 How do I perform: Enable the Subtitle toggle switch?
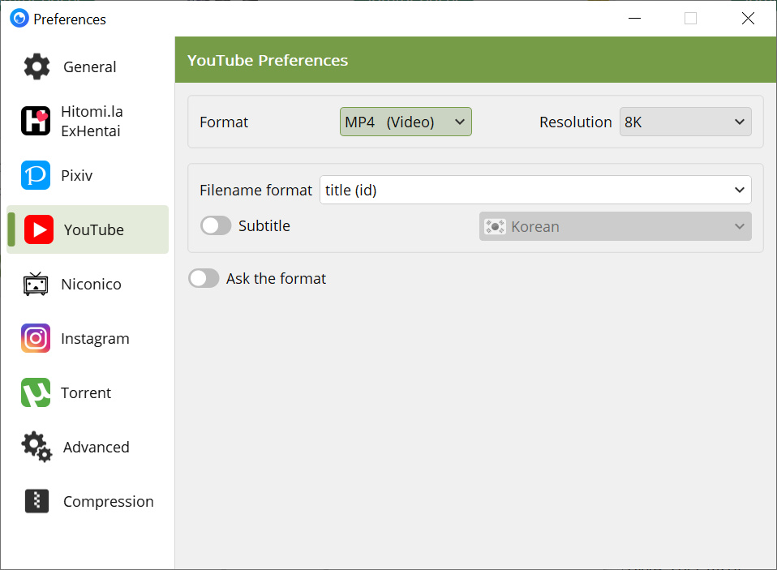(x=216, y=226)
